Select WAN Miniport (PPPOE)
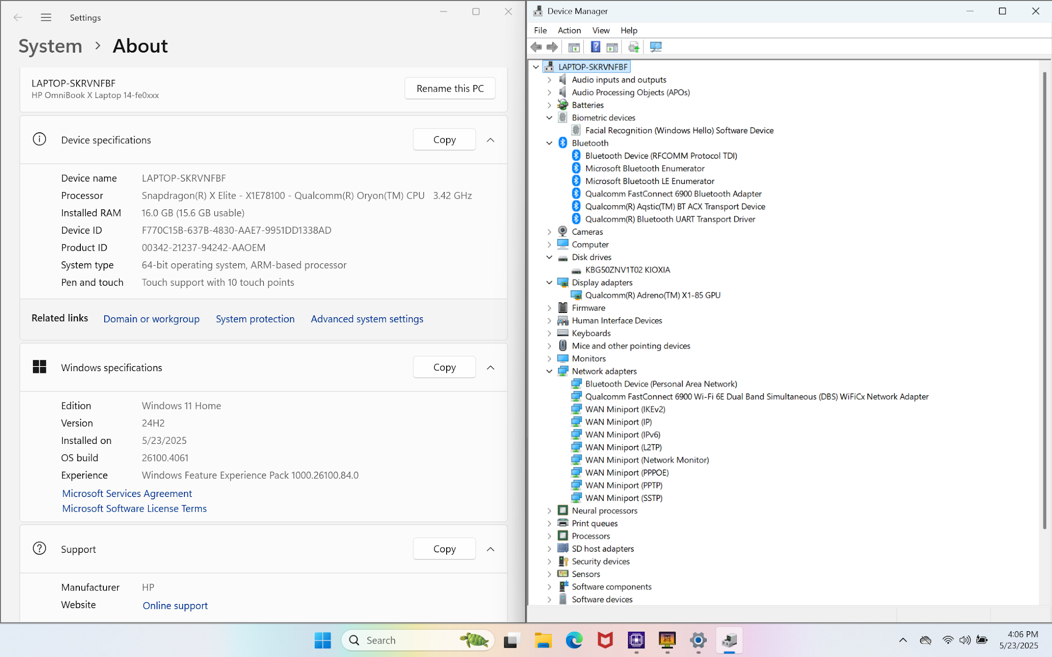 pos(626,473)
